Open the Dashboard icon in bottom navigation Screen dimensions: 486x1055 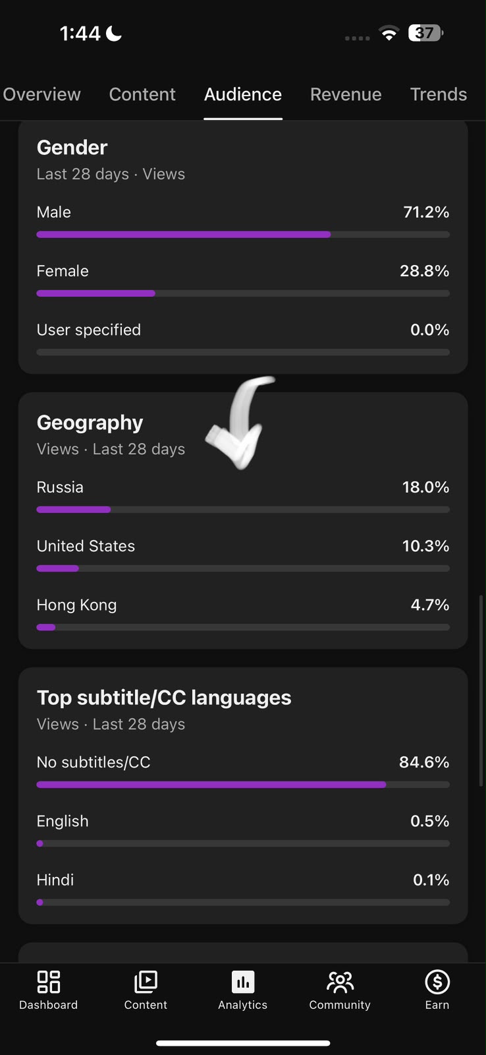click(49, 982)
